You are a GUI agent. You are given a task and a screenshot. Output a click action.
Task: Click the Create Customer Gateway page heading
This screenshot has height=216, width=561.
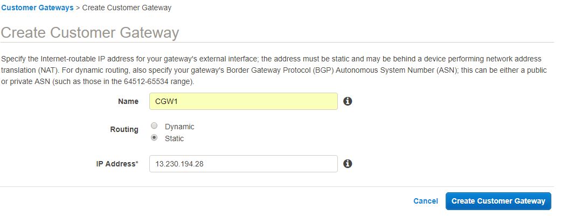[x=90, y=32]
